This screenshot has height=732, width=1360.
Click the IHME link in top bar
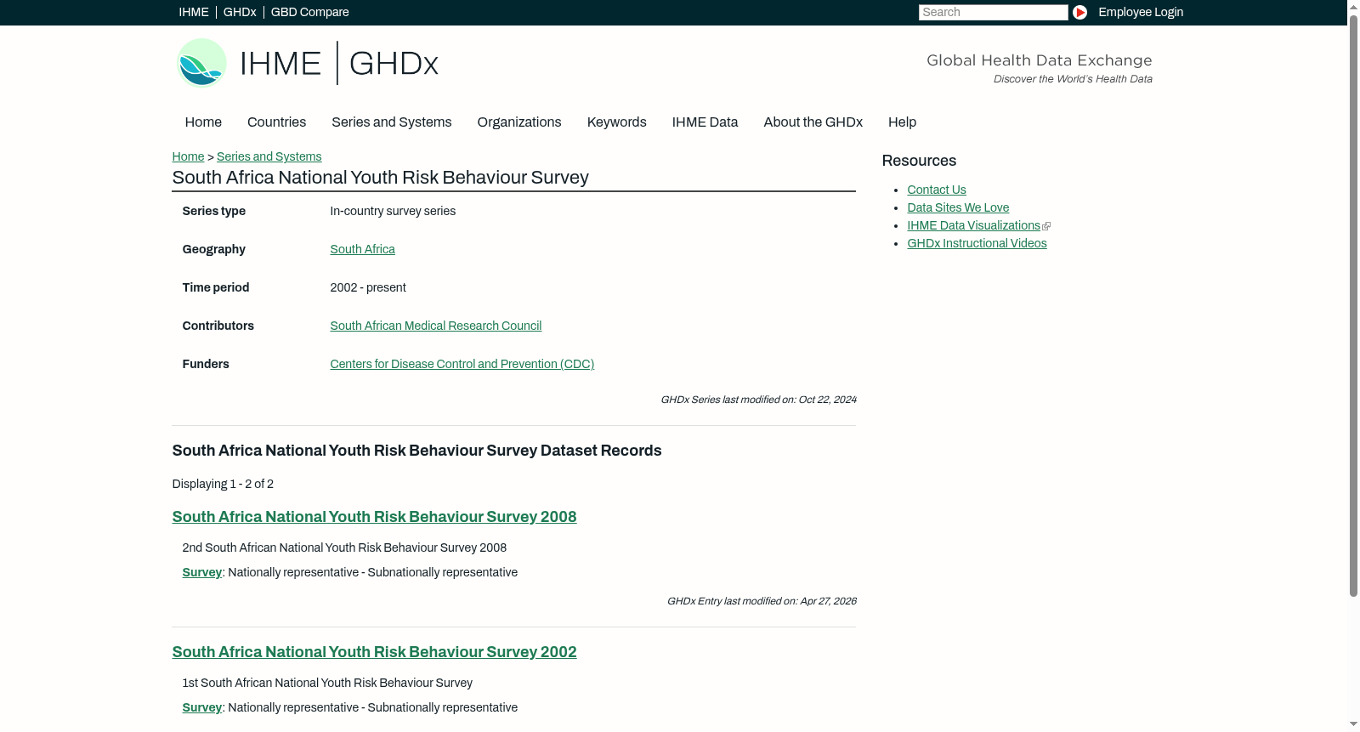coord(194,12)
